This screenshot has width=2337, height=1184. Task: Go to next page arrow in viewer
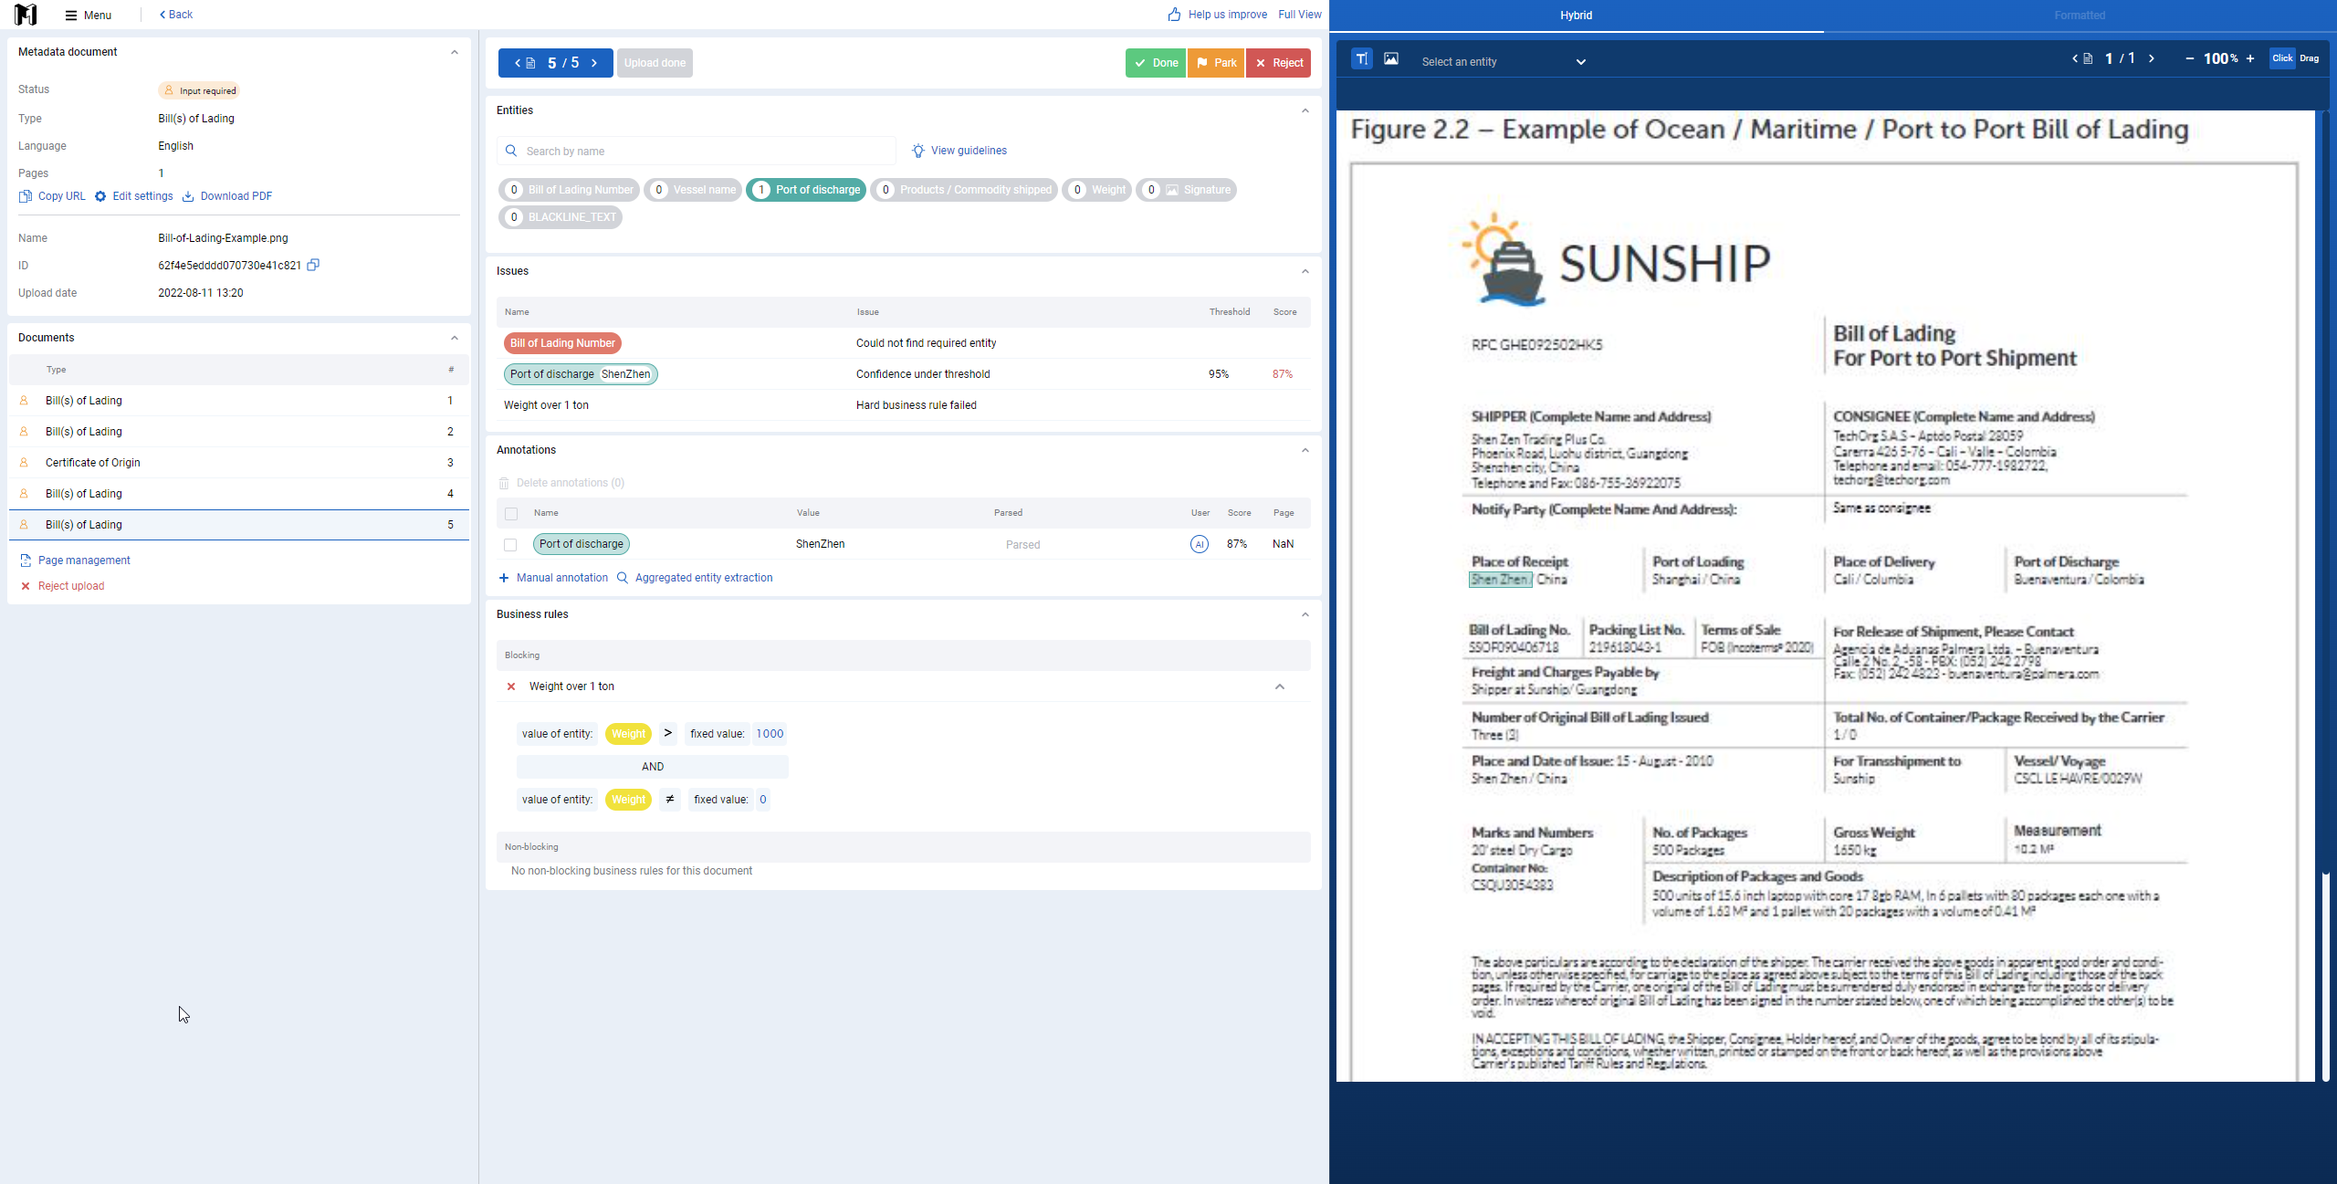[2152, 58]
